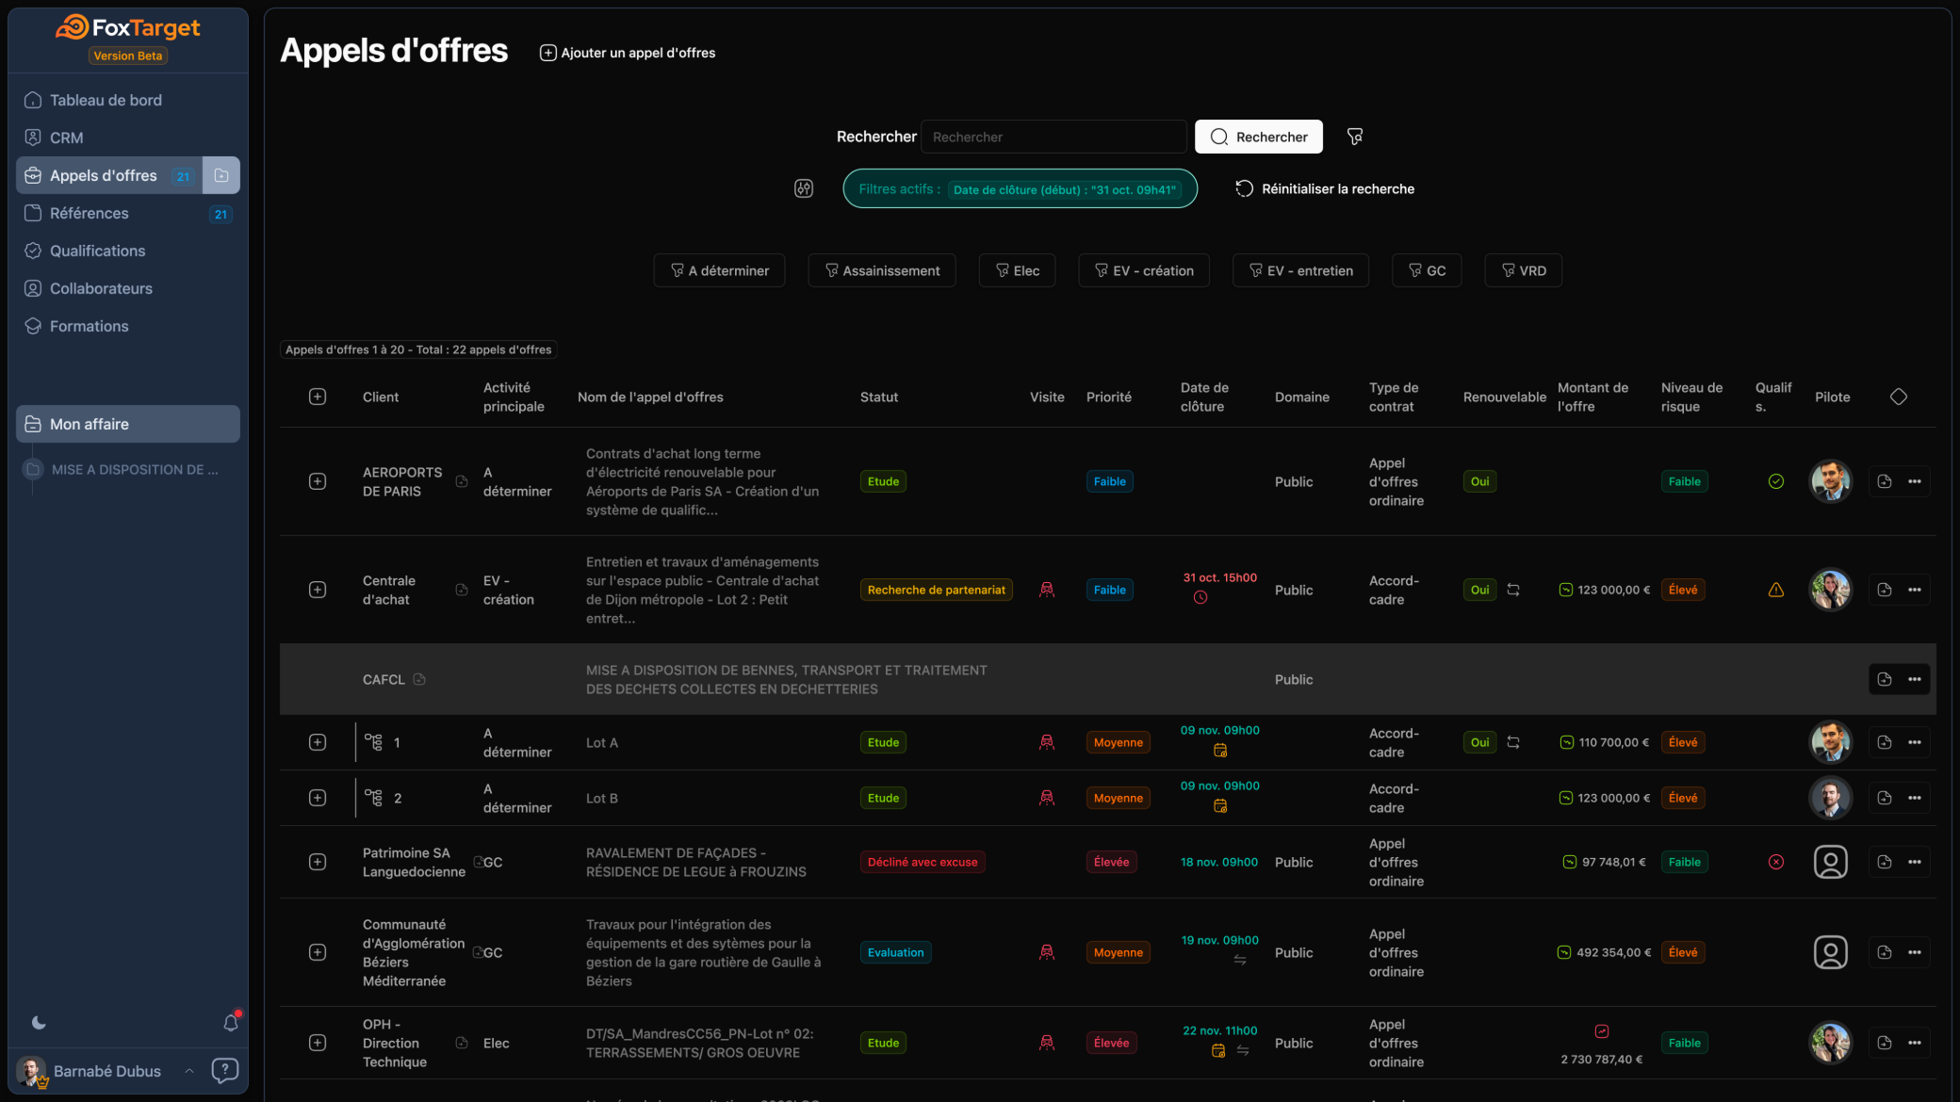
Task: Click the clock icon next to 31 oct. 15h00
Action: [1200, 596]
